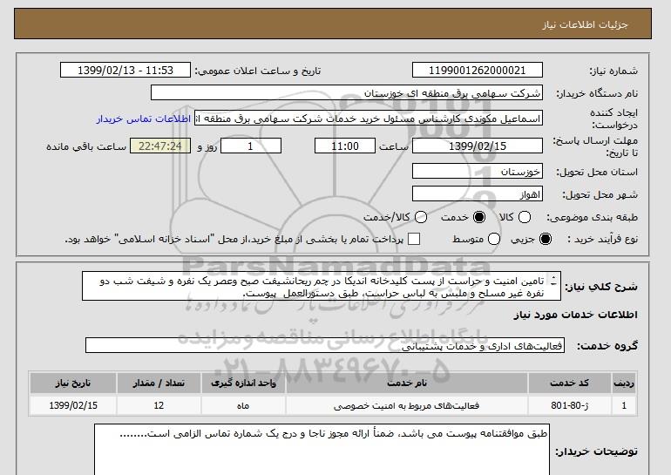Click the کد خدمت column header
The image size is (671, 475).
pyautogui.click(x=570, y=383)
